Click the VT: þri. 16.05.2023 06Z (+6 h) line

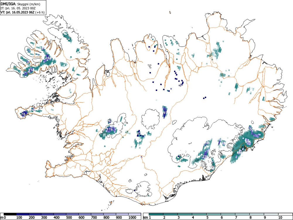tap(23, 13)
